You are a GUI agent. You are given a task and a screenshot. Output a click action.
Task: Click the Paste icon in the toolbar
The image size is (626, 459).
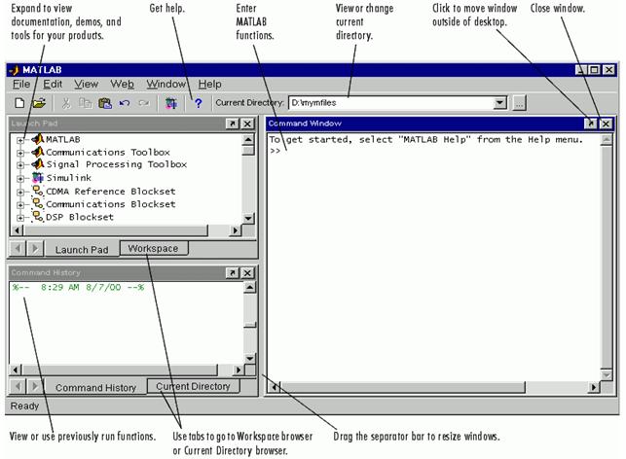(105, 102)
